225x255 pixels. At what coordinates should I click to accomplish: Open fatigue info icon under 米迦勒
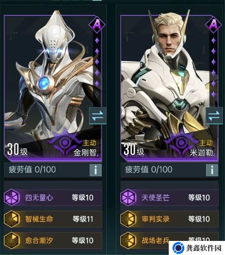point(212,170)
